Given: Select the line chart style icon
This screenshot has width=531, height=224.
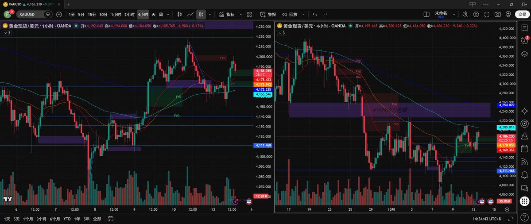Looking at the screenshot, I should (x=190, y=15).
